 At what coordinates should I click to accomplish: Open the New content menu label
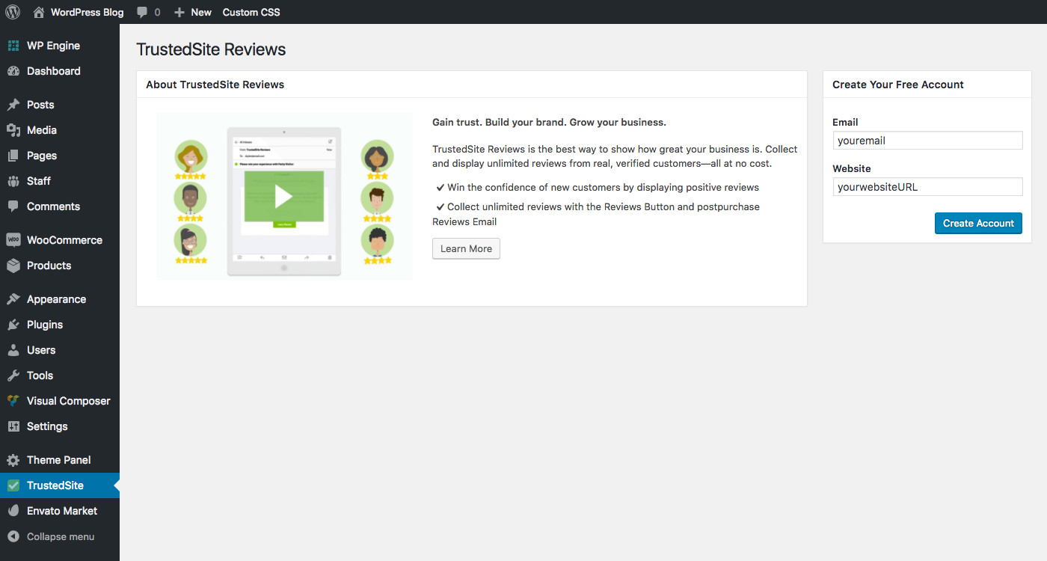coord(201,12)
